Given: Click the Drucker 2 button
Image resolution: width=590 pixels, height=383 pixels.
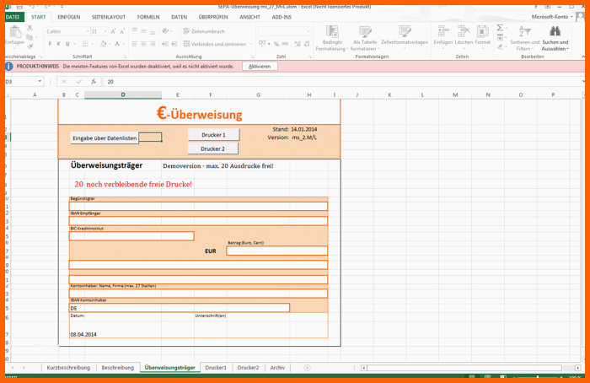Looking at the screenshot, I should tap(213, 148).
